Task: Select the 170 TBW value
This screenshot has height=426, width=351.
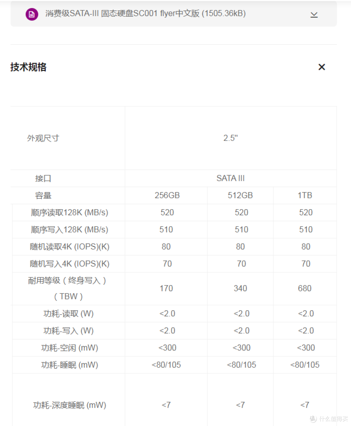Action: pos(166,289)
